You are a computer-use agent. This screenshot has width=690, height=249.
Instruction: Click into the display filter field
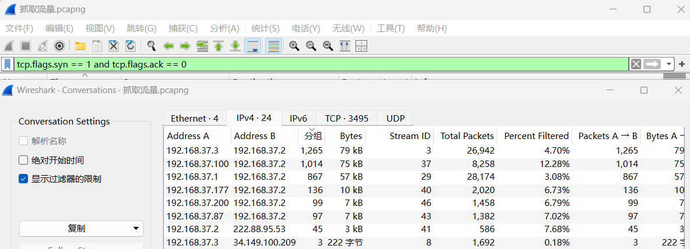[x=321, y=65]
